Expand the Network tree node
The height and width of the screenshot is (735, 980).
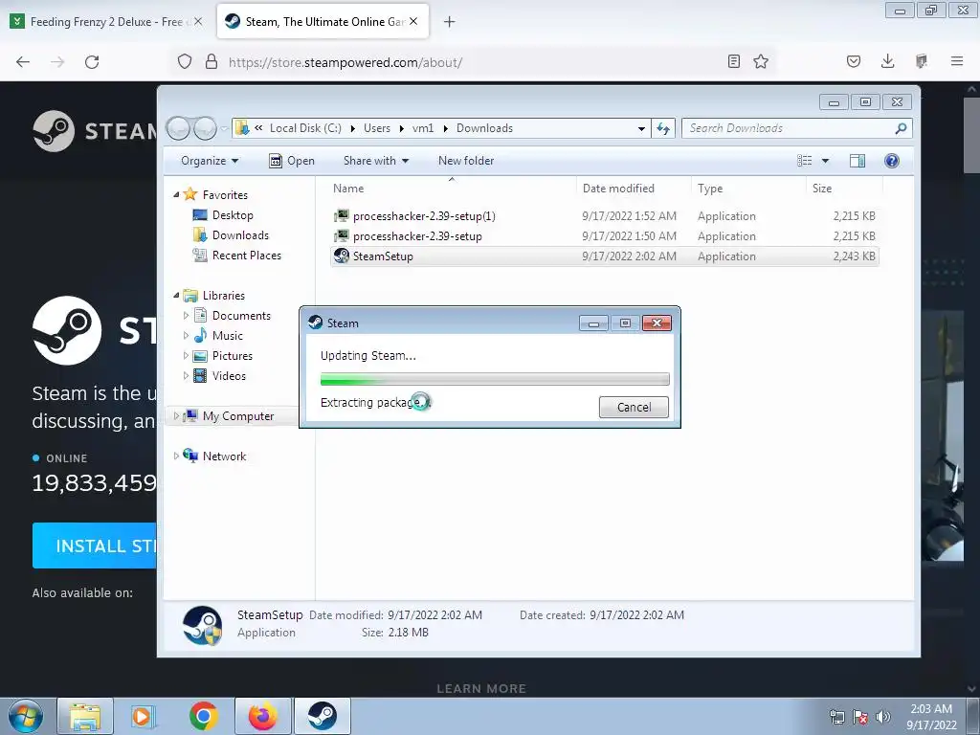pos(176,457)
